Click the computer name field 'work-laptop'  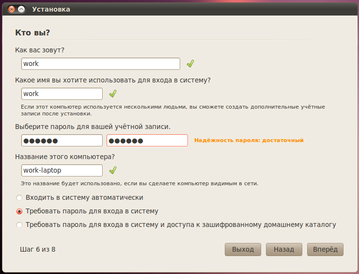pos(62,170)
